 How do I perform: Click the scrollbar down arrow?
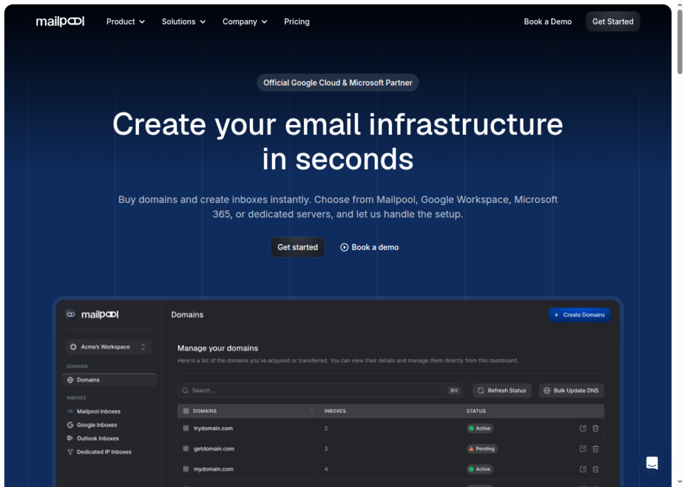click(679, 483)
